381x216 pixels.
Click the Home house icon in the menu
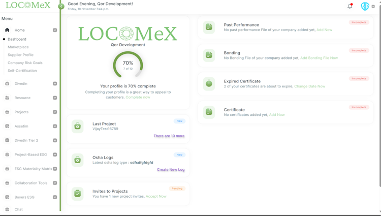[7, 30]
